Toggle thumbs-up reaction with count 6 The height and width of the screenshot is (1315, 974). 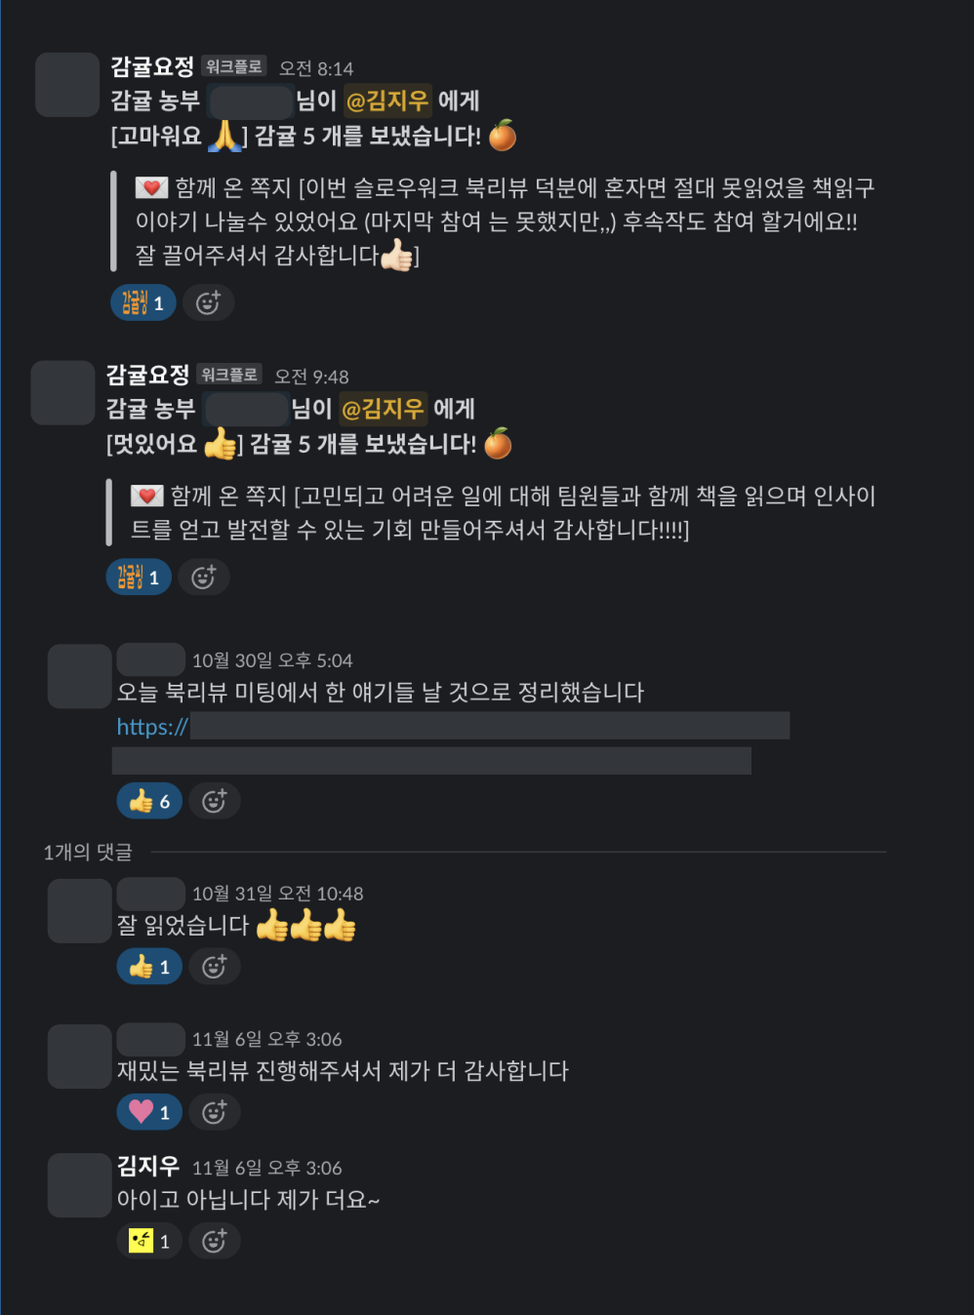[149, 801]
